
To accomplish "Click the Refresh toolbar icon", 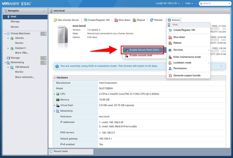I will 152,20.
